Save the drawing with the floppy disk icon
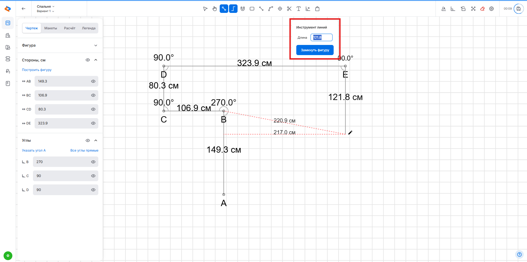 click(x=518, y=9)
